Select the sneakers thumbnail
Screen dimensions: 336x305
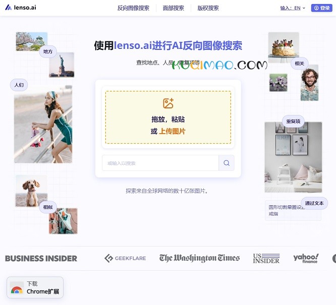coord(63,221)
